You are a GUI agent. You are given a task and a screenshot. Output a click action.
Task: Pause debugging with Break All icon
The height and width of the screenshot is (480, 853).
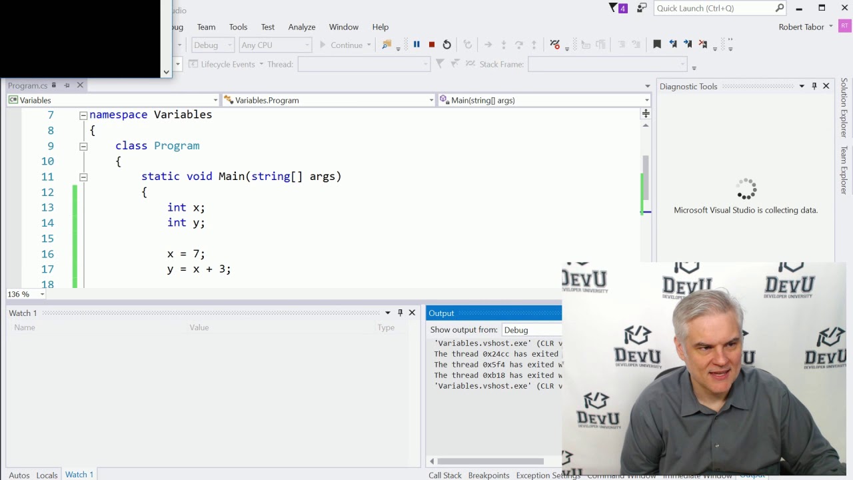tap(417, 45)
